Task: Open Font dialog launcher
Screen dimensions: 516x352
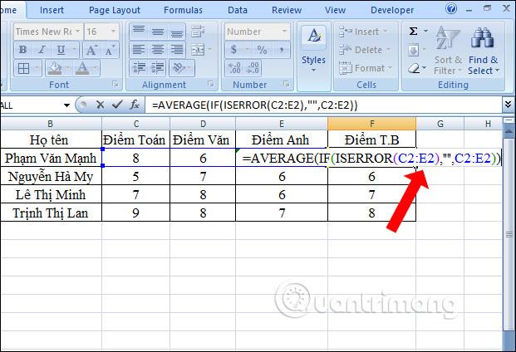Action: tap(115, 84)
